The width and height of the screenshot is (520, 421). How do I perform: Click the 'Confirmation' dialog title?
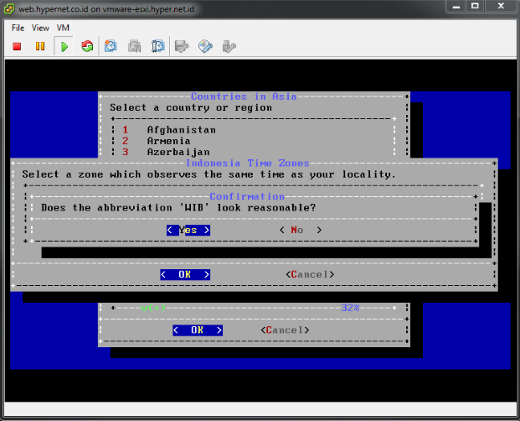click(x=247, y=196)
